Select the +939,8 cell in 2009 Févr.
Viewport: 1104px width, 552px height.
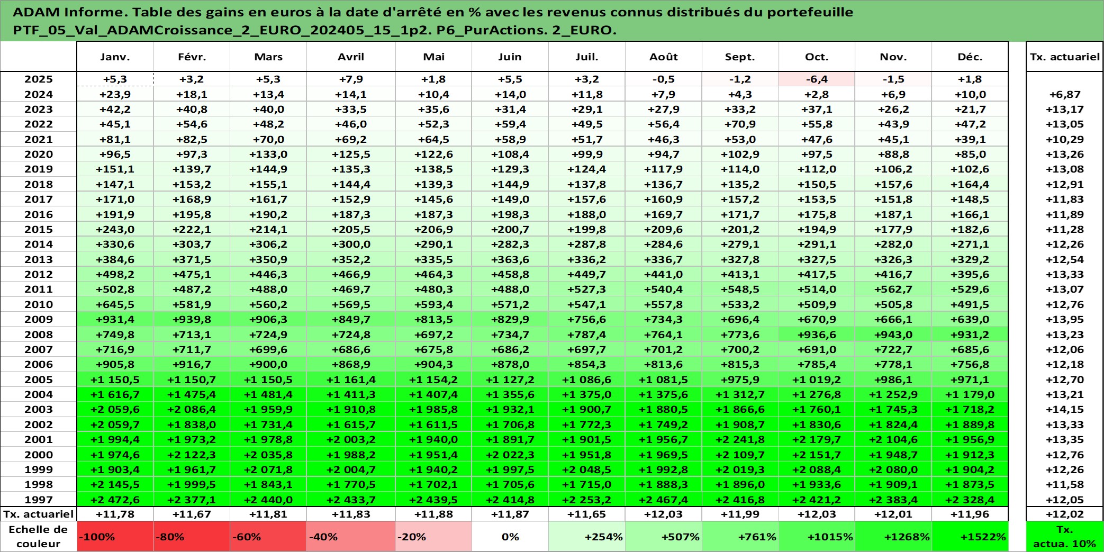click(x=192, y=319)
